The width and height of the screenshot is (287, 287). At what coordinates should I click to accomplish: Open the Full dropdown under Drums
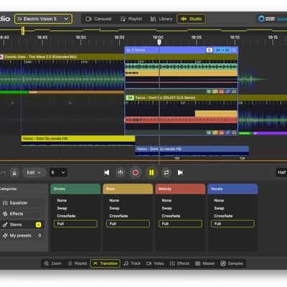point(75,224)
